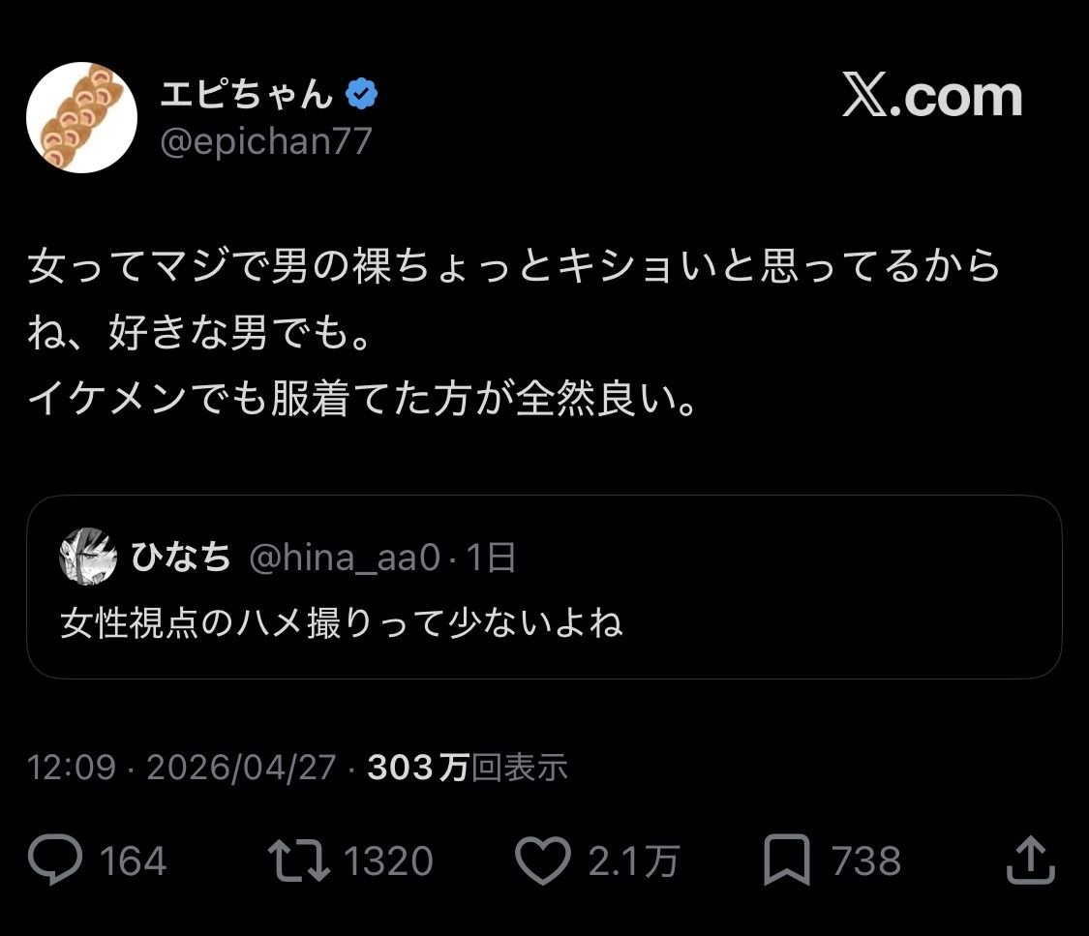Go to the @epichan77 handle
Image resolution: width=1089 pixels, height=936 pixels.
pos(267,141)
